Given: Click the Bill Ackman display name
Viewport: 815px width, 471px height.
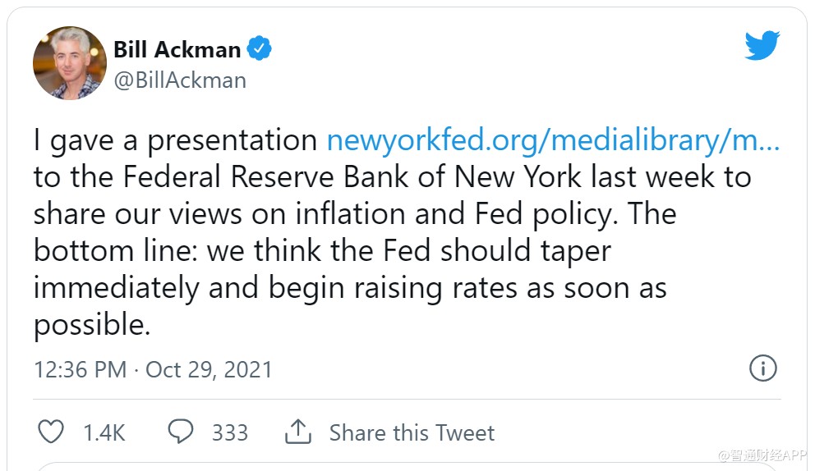Looking at the screenshot, I should pyautogui.click(x=177, y=49).
